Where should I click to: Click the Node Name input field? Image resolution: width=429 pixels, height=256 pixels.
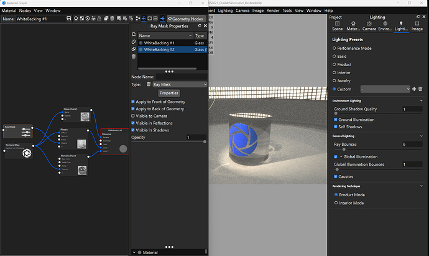[181, 77]
